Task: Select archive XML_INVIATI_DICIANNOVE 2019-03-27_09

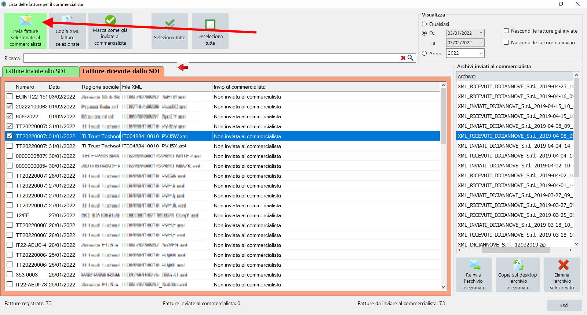Action: tap(515, 195)
